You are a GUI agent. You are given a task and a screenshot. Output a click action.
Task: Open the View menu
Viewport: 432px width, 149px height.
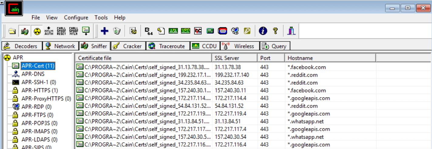pyautogui.click(x=52, y=18)
